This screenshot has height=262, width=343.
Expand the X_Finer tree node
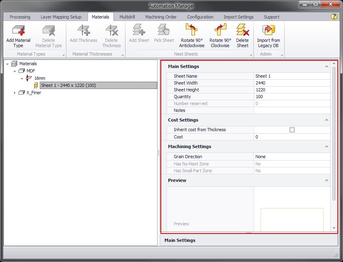(14, 93)
